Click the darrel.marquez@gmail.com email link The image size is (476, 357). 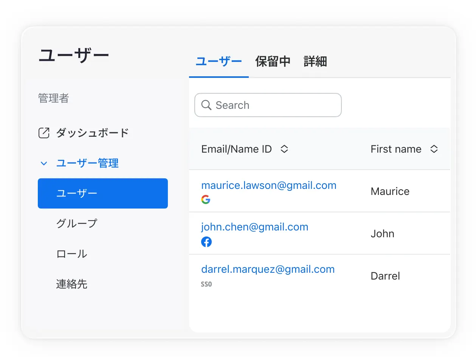[x=268, y=269]
